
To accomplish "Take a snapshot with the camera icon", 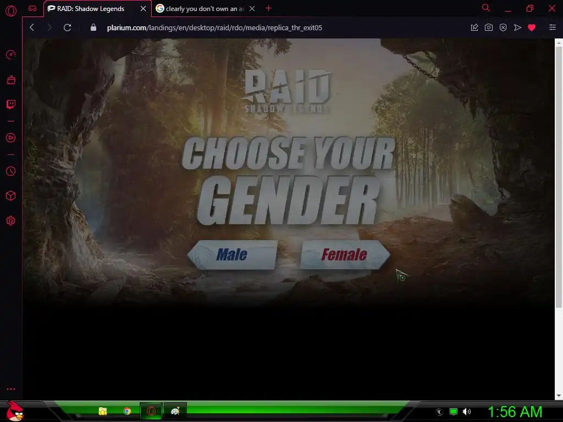I will [489, 27].
